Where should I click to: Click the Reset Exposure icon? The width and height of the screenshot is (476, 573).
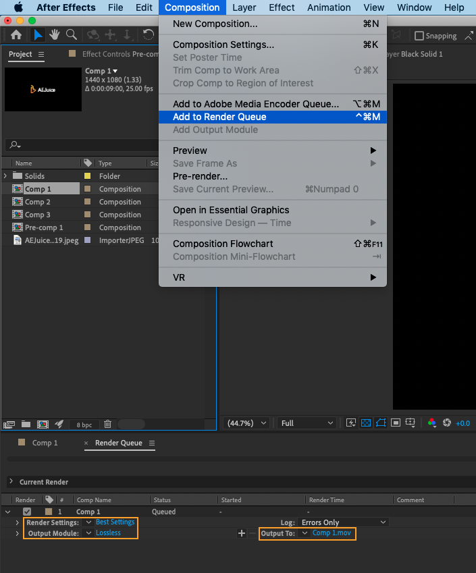click(x=447, y=422)
